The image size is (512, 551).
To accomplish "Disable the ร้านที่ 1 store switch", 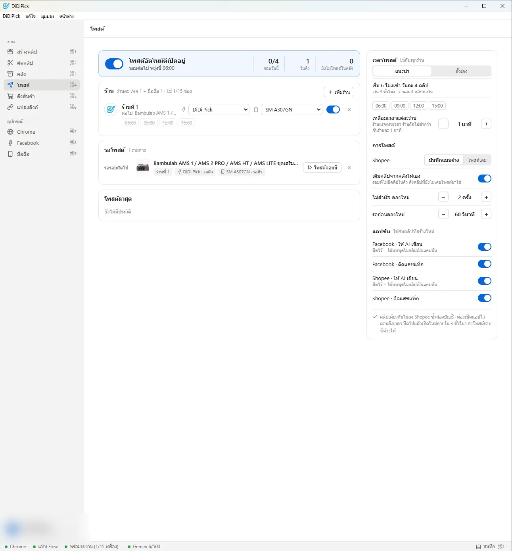I will point(333,110).
